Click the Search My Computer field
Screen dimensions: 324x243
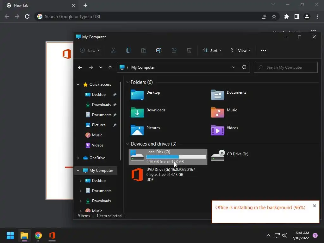286,67
